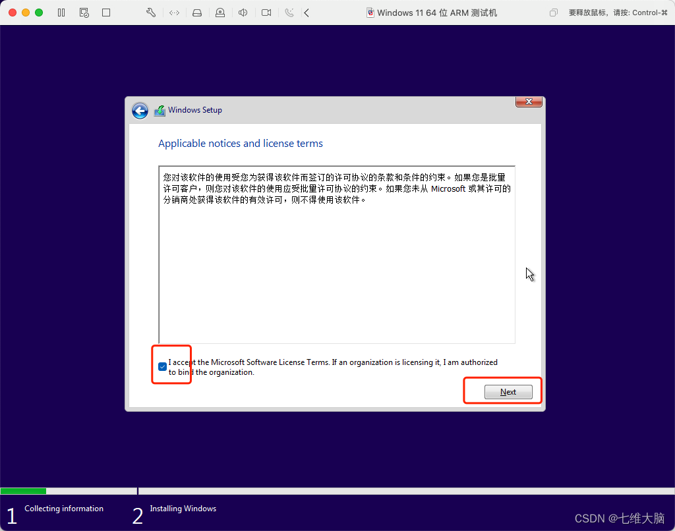
Task: Click the Bluetooth/phone device icon
Action: point(289,13)
